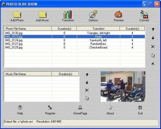Clear music list with trash bin icon
Screen dimensions: 161x129
(x=87, y=98)
